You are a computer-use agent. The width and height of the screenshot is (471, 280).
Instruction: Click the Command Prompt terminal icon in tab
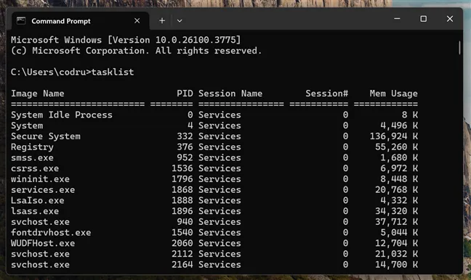point(21,21)
